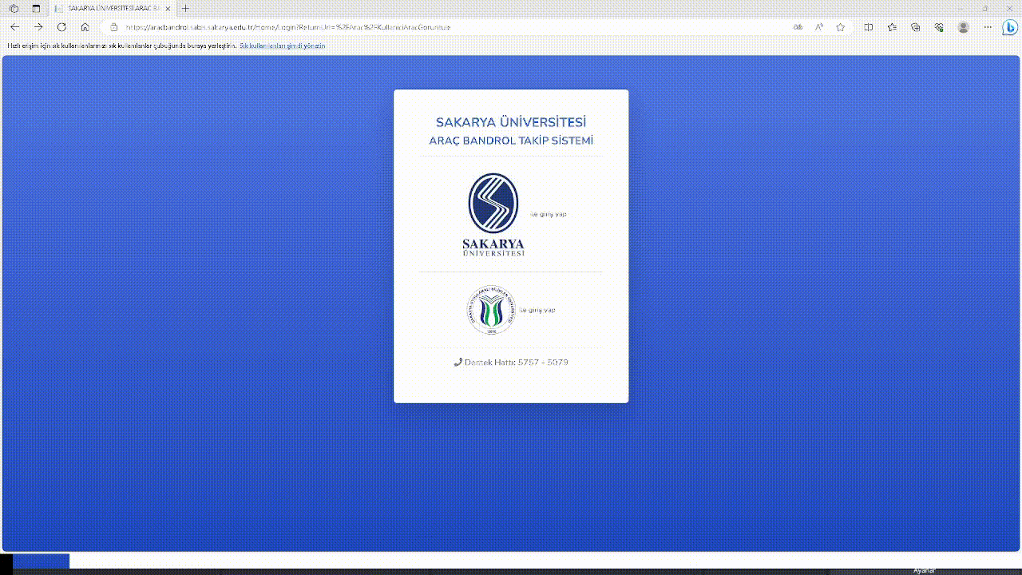Select the SAKARYA ÜNİVERSİTESİ ARAÇ BA tab

pyautogui.click(x=112, y=8)
